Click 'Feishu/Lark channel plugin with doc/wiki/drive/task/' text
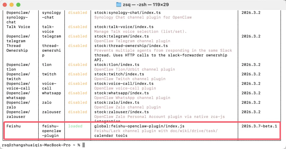The width and height of the screenshot is (286, 149). tap(156, 131)
